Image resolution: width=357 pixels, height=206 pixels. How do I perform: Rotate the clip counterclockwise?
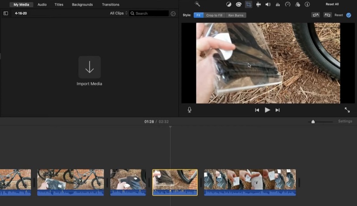(315, 15)
